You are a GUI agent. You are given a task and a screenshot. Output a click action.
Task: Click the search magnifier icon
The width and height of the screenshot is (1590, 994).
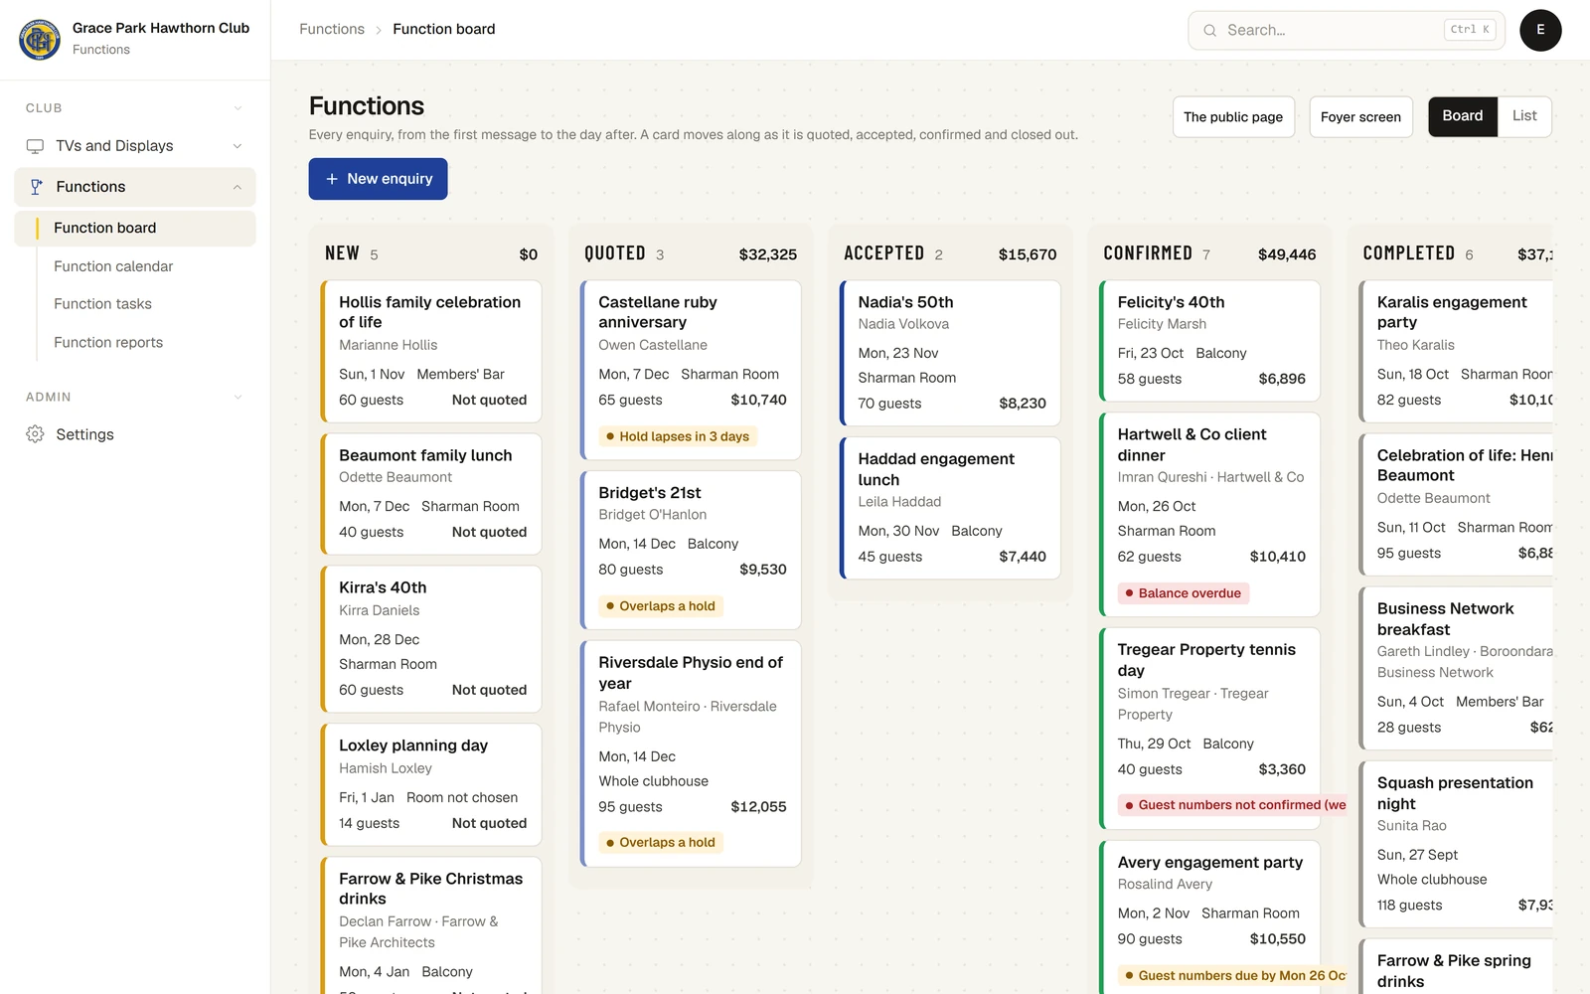coord(1209,30)
